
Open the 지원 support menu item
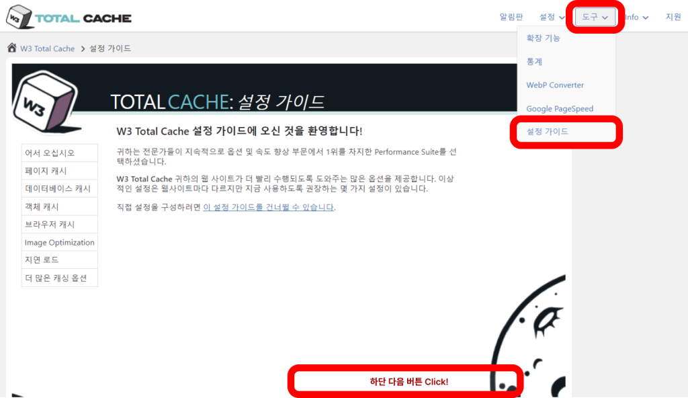click(x=673, y=17)
